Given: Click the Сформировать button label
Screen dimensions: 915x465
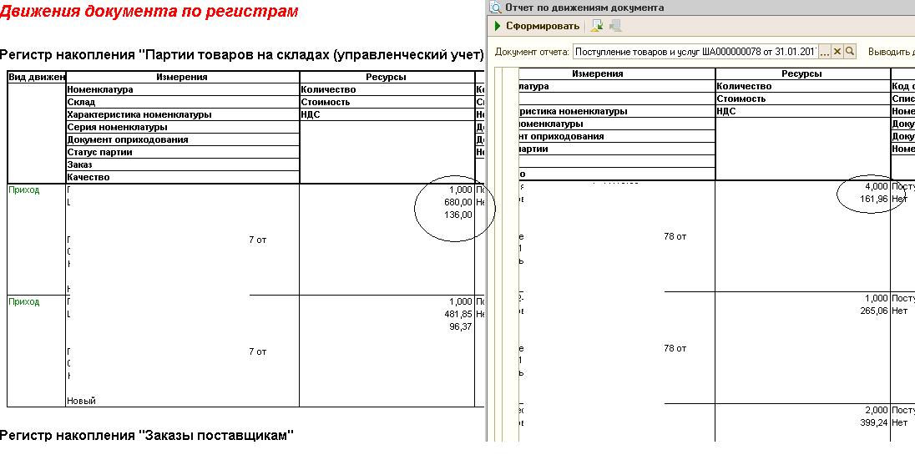Looking at the screenshot, I should (x=542, y=26).
